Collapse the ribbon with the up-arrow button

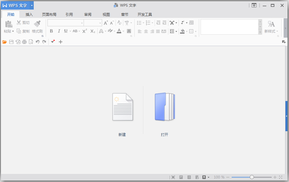tap(254, 5)
